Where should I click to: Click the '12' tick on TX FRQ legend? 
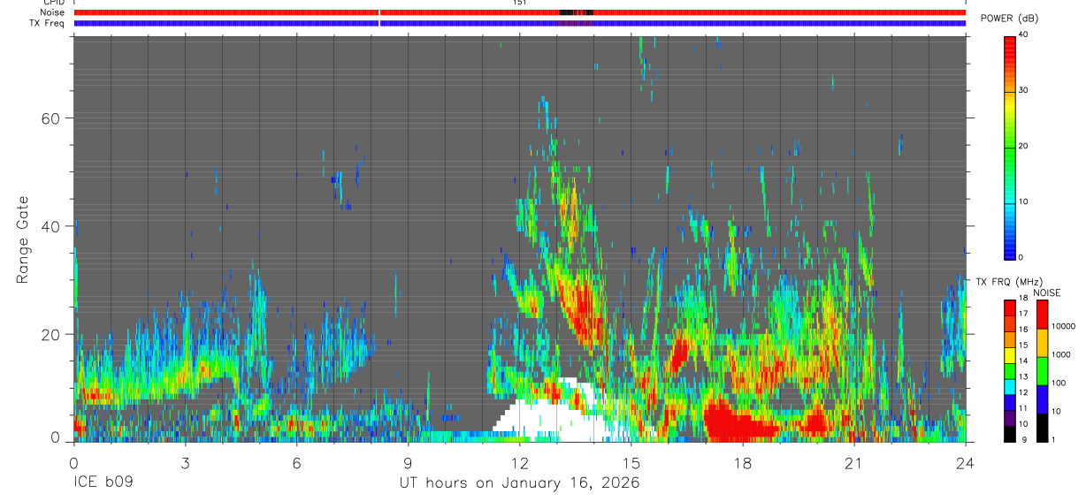tap(1023, 393)
